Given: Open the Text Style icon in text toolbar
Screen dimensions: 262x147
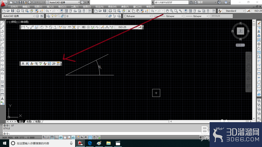Looking at the screenshot, I should [45, 64].
